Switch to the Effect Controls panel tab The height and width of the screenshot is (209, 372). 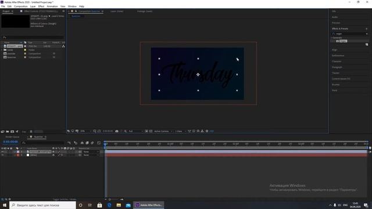pos(41,11)
